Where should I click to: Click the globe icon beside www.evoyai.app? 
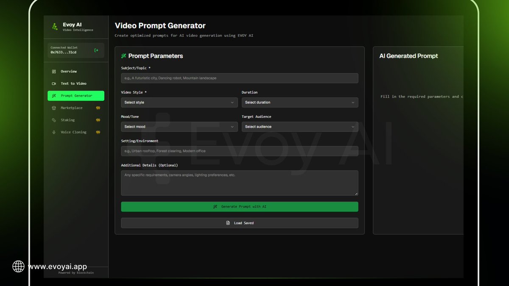tap(18, 266)
